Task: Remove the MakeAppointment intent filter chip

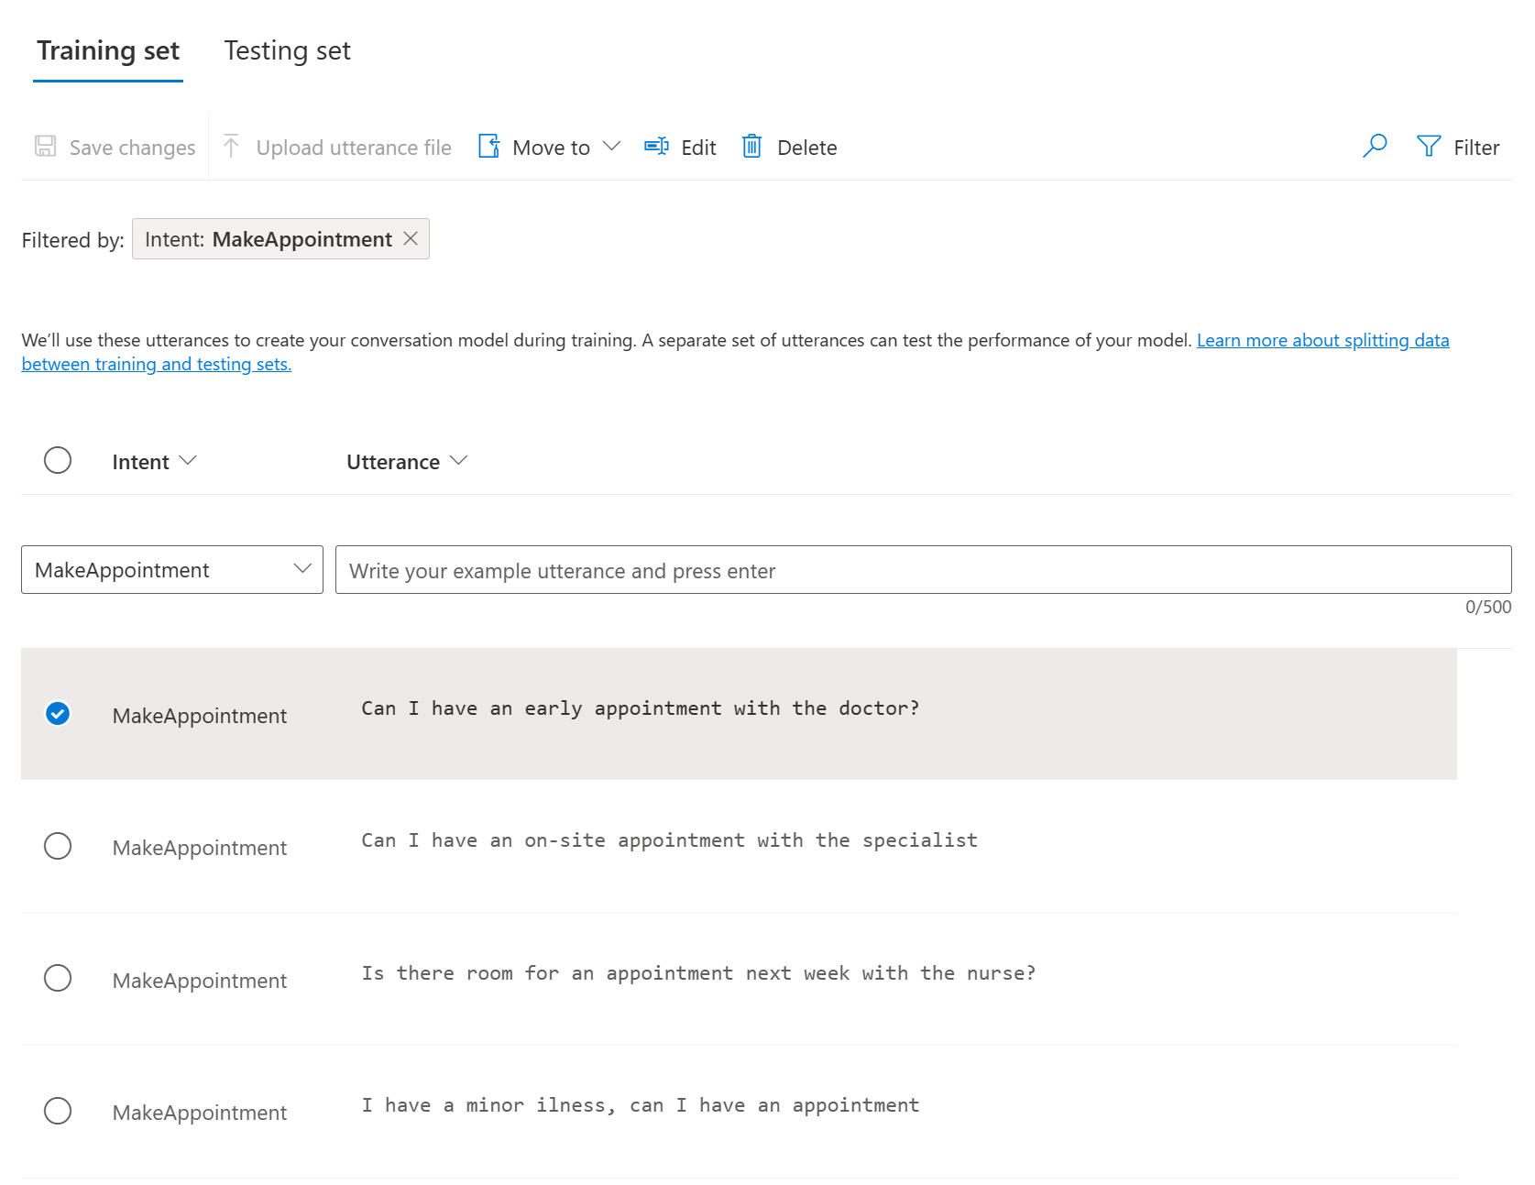Action: click(411, 238)
